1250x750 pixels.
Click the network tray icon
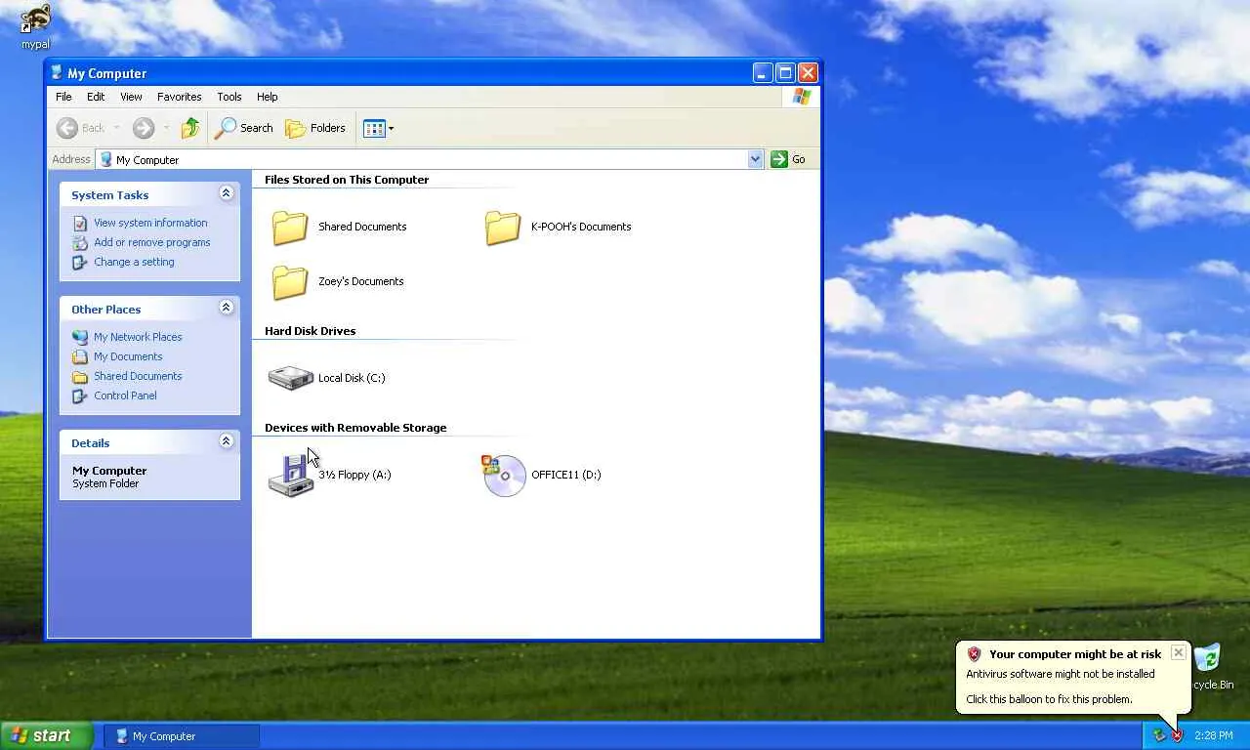click(x=1159, y=735)
